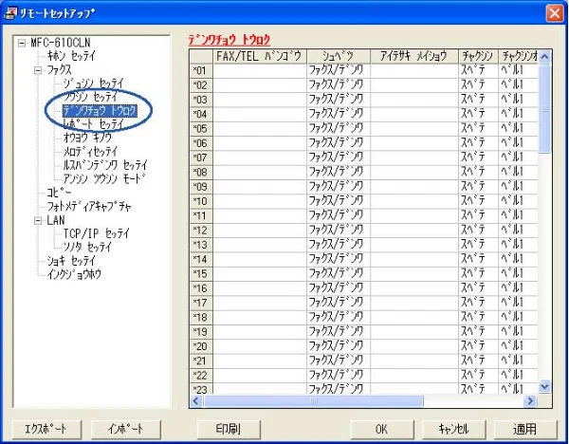
Task: Click the シュベツ column header
Action: [339, 56]
